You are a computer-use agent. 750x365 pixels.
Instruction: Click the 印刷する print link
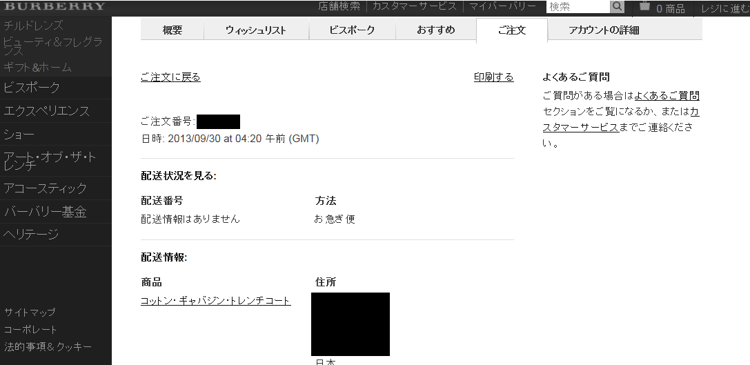click(493, 77)
